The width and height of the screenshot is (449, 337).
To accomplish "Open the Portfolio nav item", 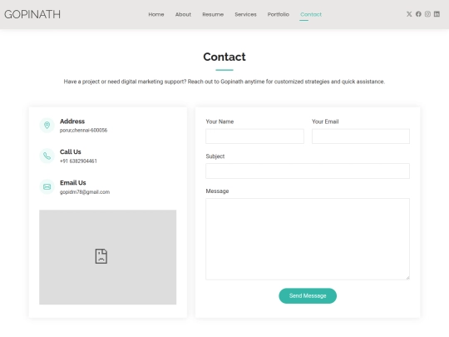I will click(278, 14).
